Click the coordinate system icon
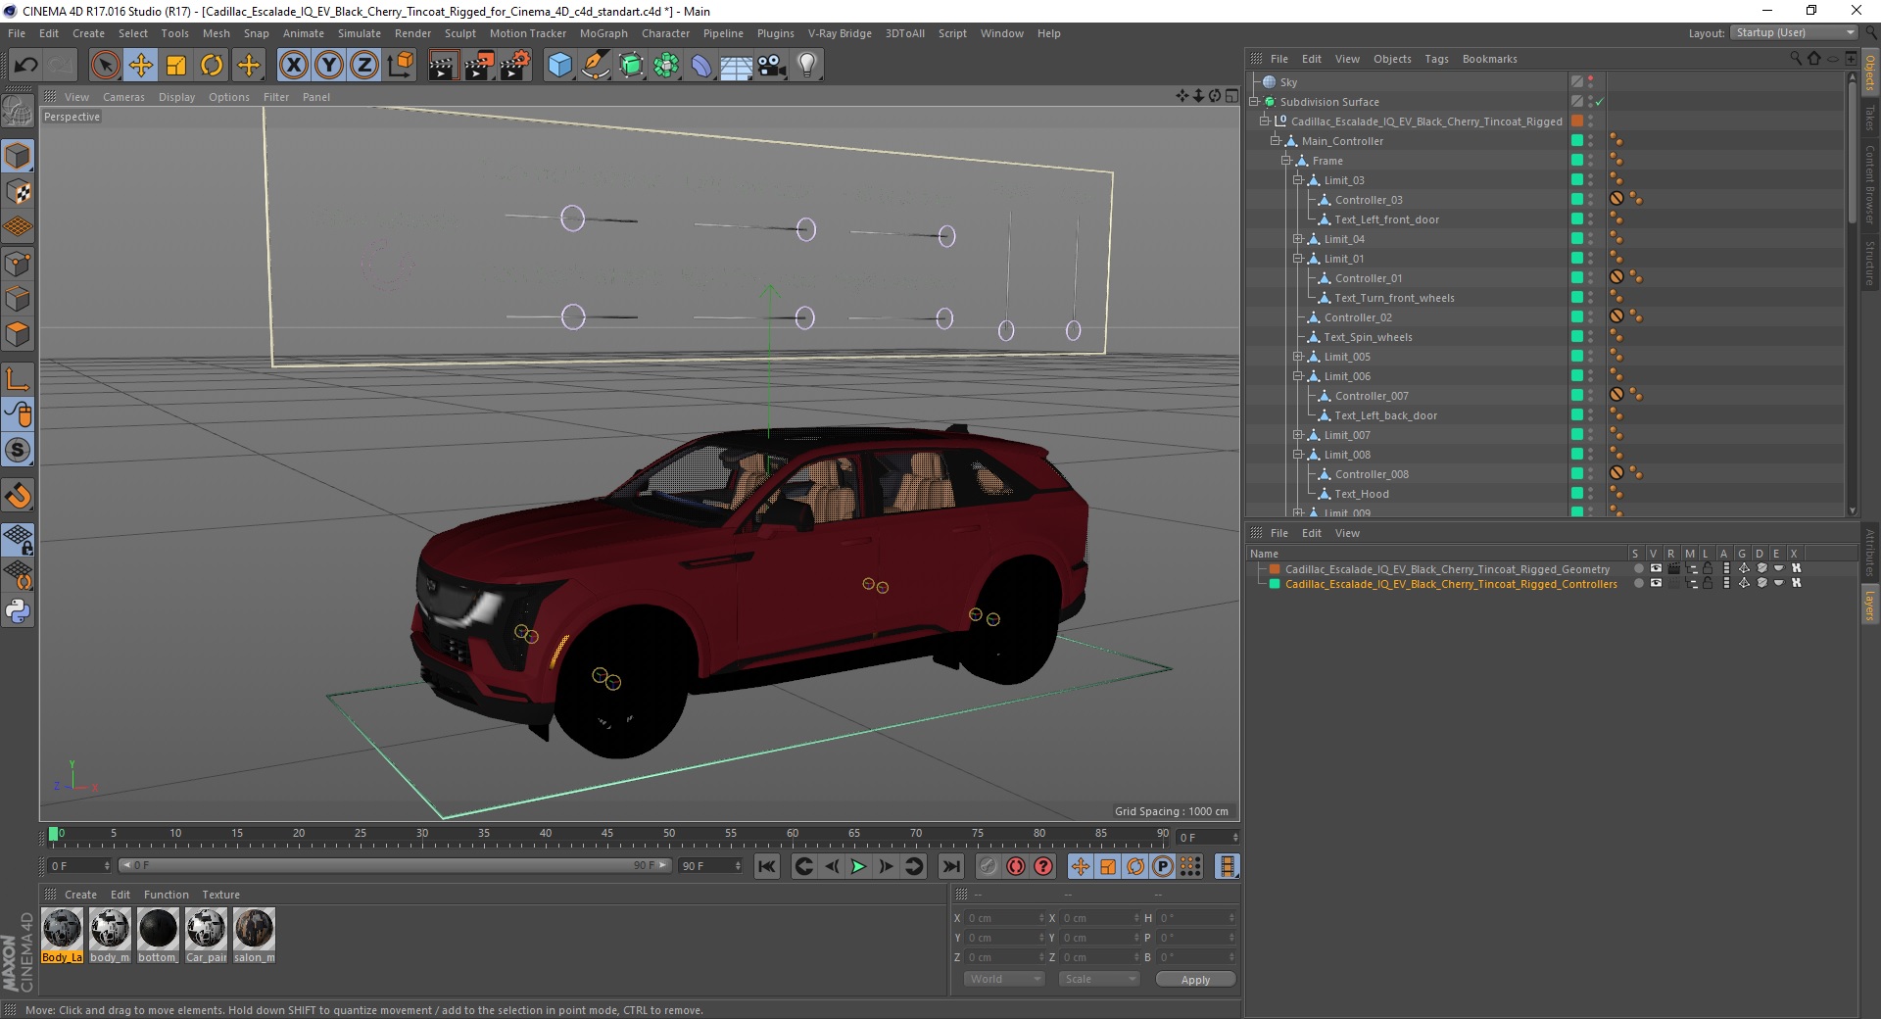Image resolution: width=1881 pixels, height=1019 pixels. 400,66
